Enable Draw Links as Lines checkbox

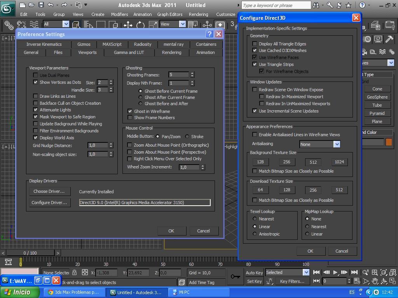35,96
